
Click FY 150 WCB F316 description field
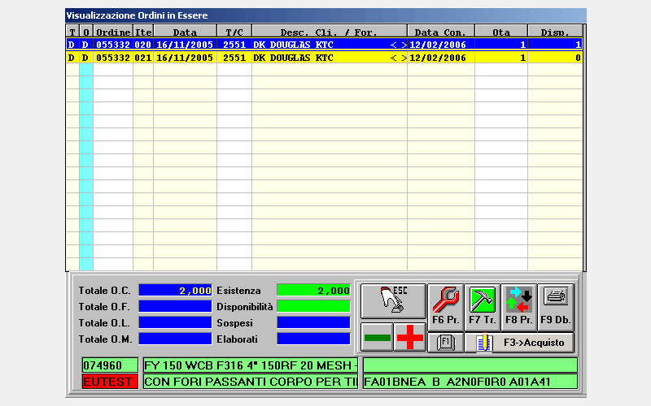pyautogui.click(x=251, y=365)
